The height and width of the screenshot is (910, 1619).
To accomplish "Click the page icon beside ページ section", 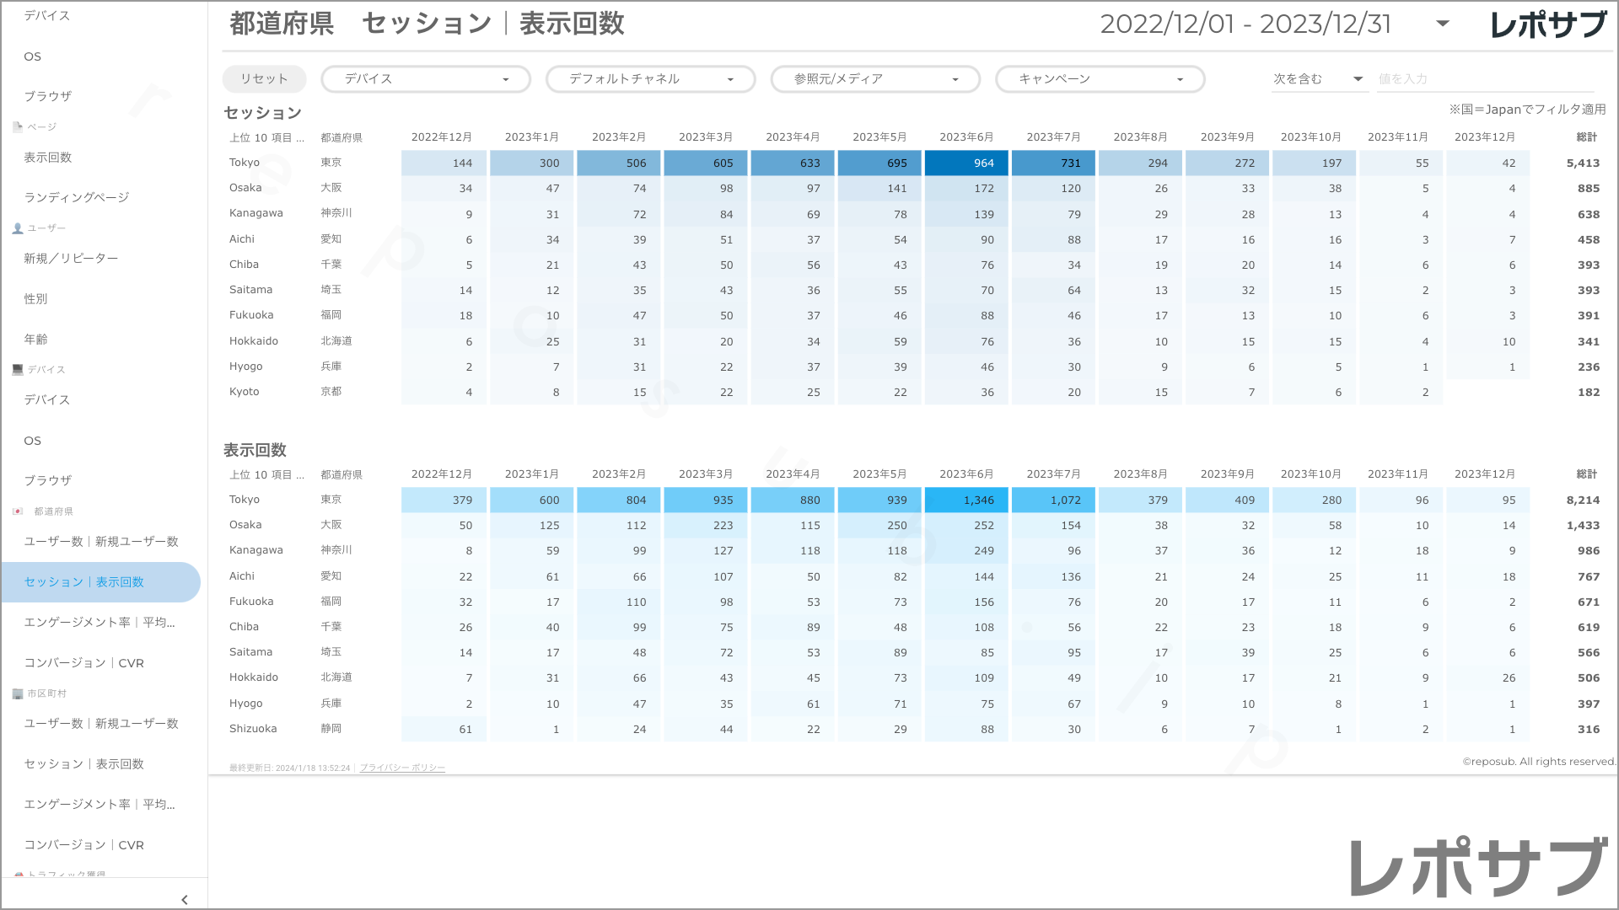I will tap(18, 127).
